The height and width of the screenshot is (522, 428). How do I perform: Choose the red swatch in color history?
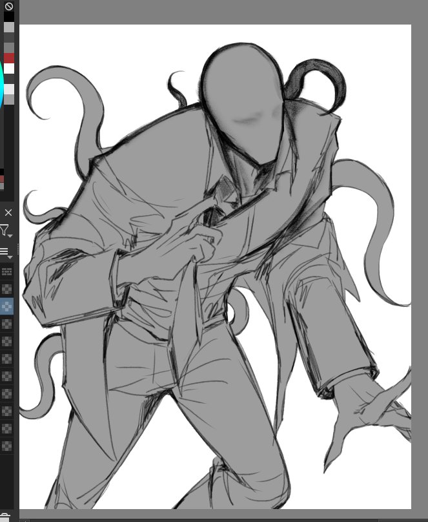pos(9,58)
